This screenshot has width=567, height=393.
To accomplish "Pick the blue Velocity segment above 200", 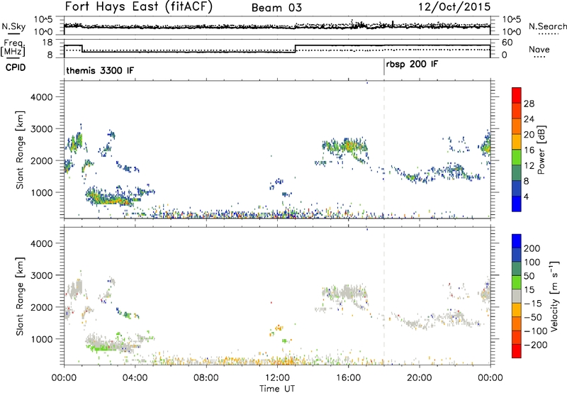I will [x=517, y=241].
